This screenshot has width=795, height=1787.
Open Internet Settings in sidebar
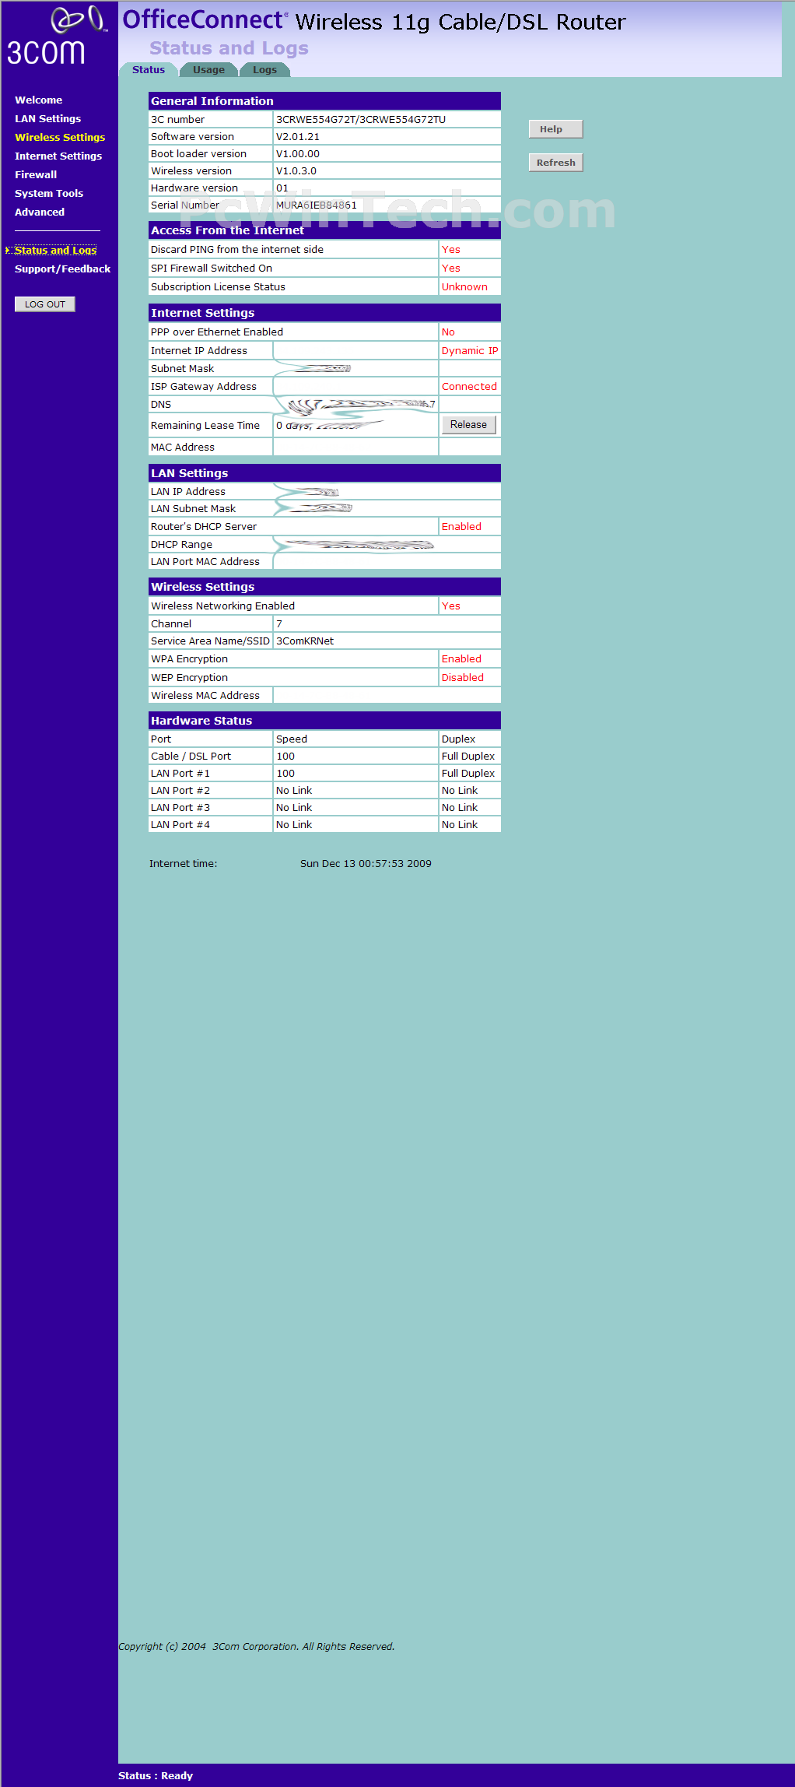58,156
